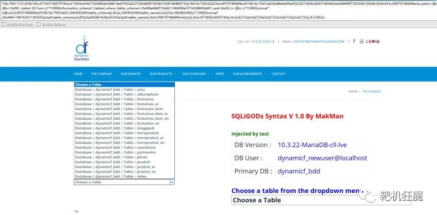Select table fontaines_dom_en from list
The image size is (437, 215).
tap(125, 118)
